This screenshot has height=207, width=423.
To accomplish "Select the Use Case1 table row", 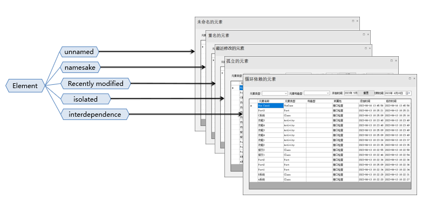I will tap(330, 106).
